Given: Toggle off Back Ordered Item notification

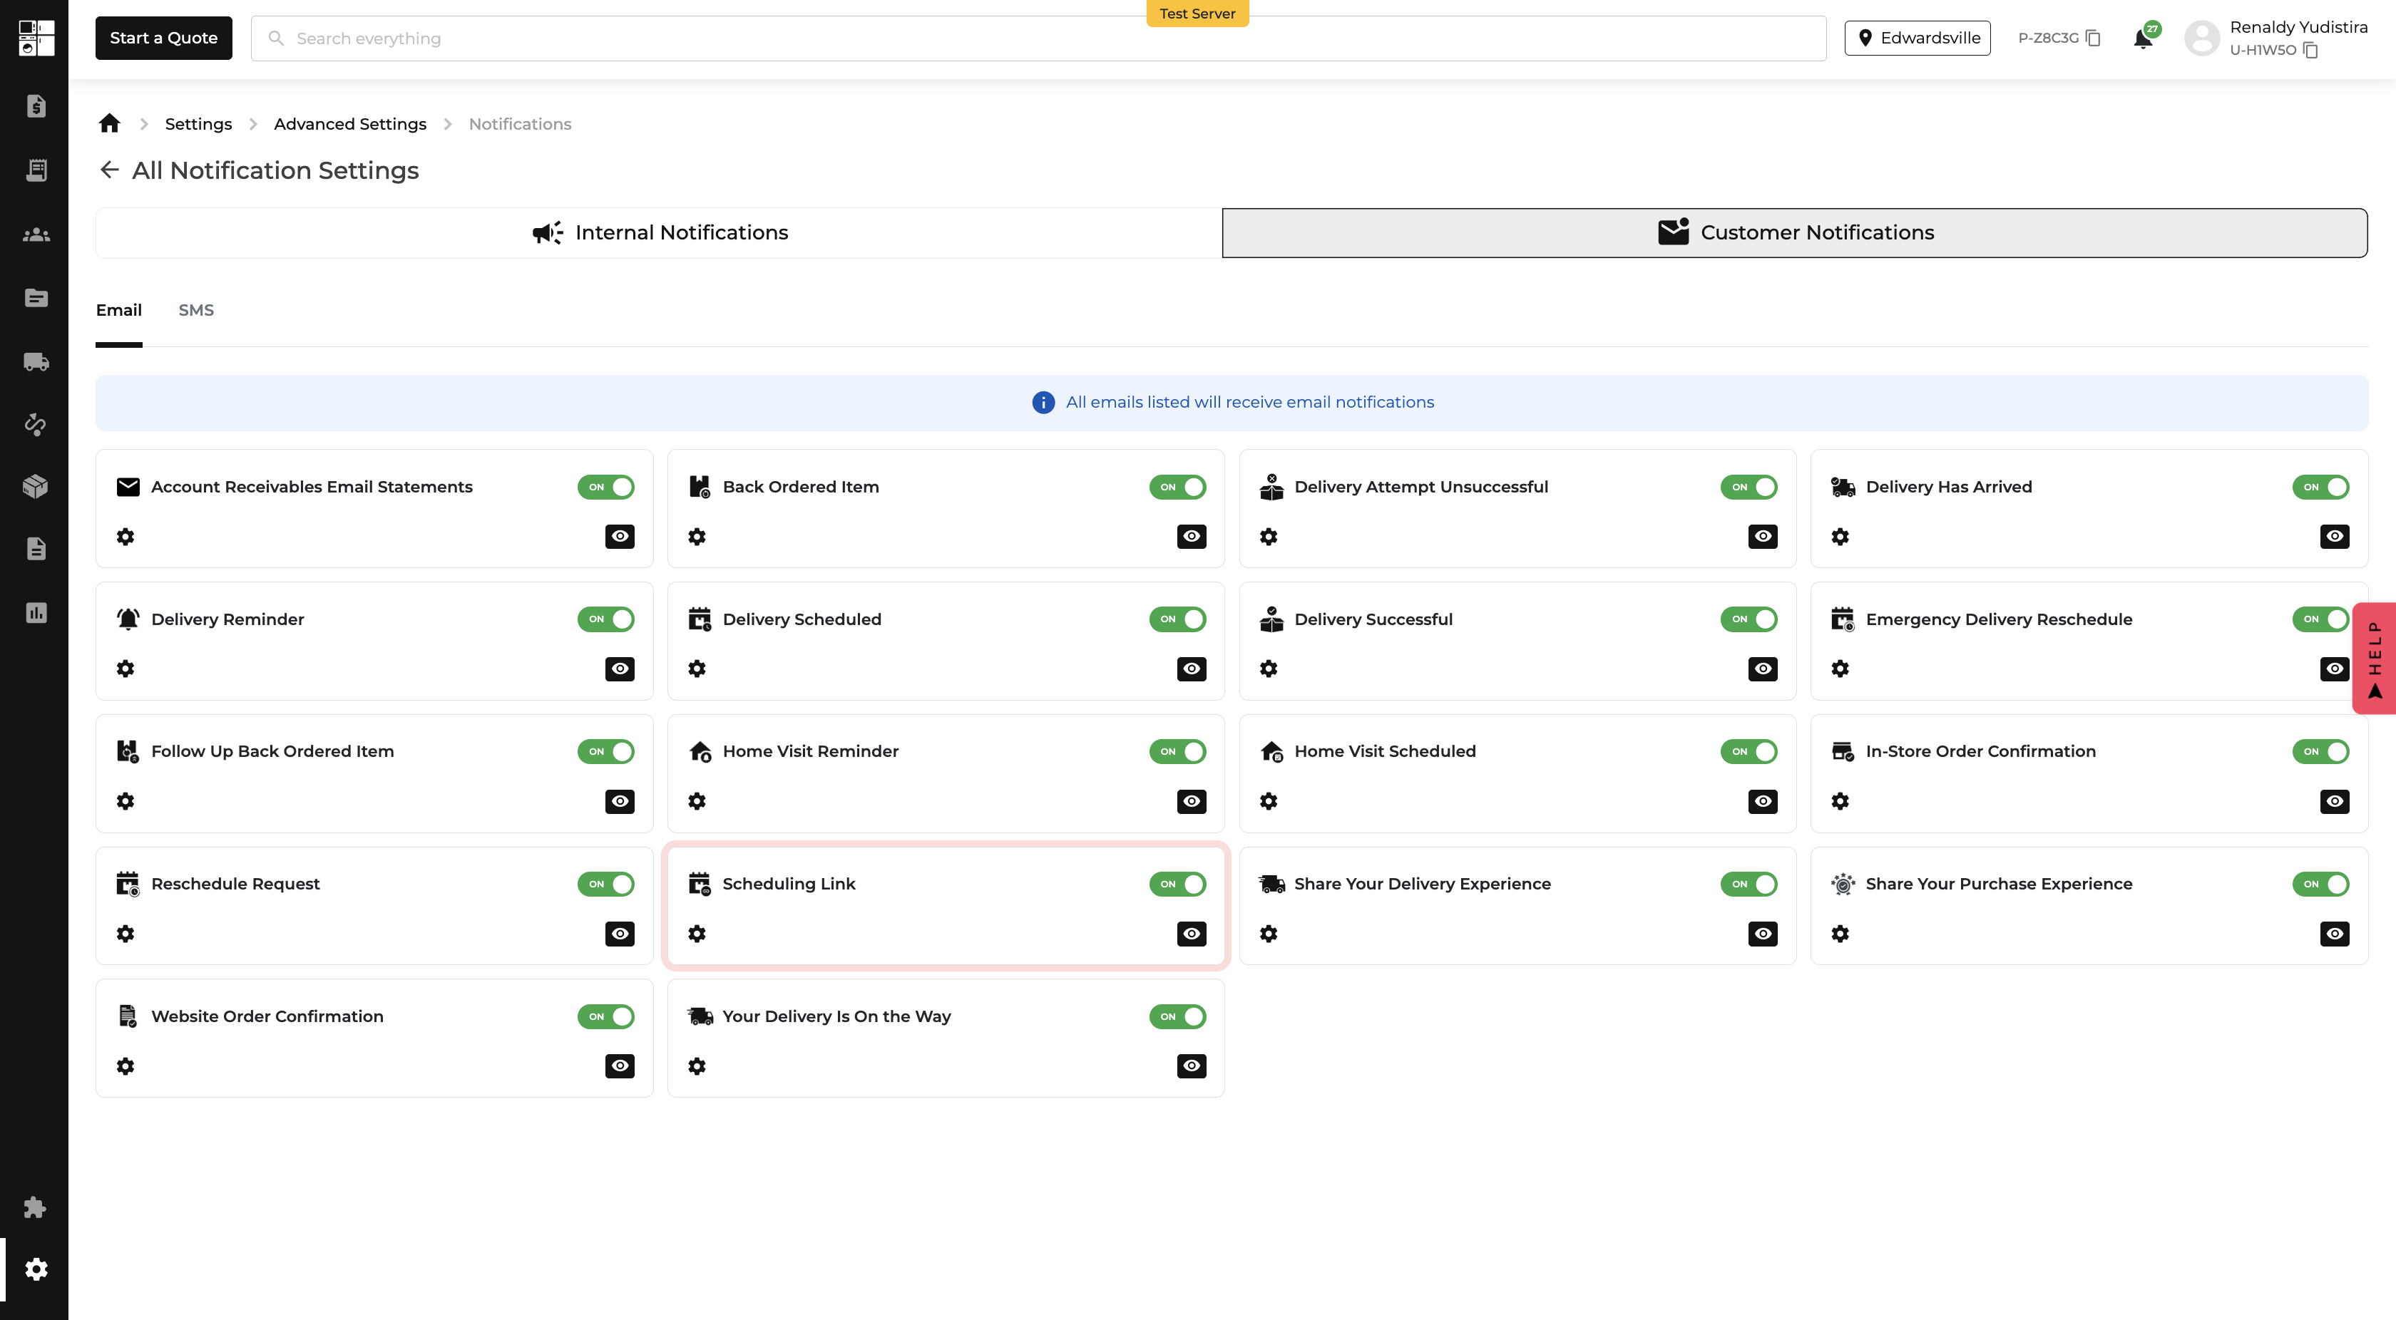Looking at the screenshot, I should [x=1177, y=487].
